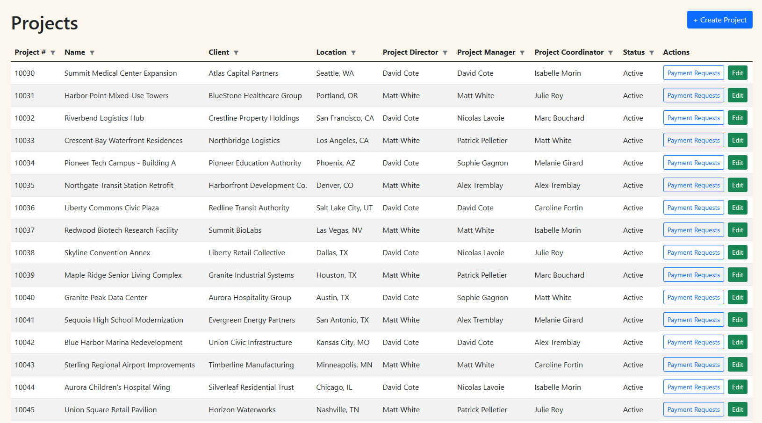
Task: Edit the Skyline Convention Annex row
Action: [x=737, y=253]
